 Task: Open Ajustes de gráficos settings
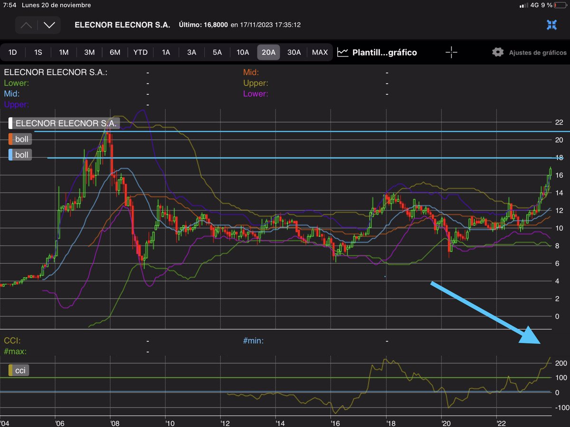[538, 53]
